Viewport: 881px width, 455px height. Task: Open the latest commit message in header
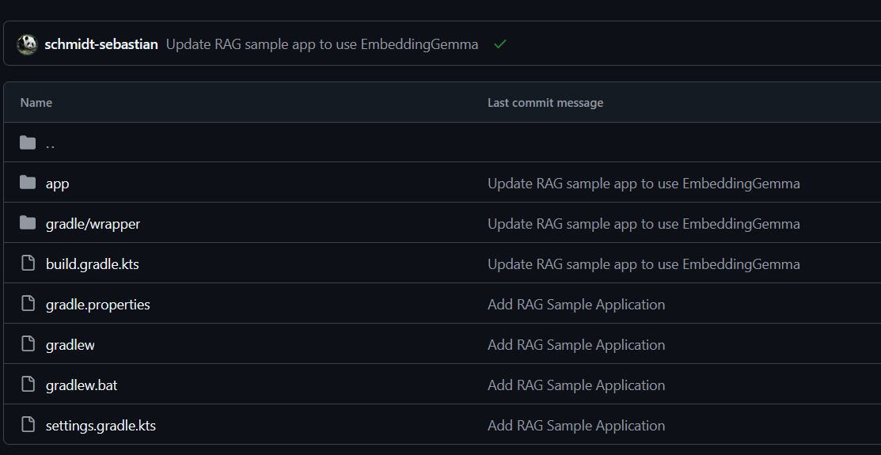(x=321, y=44)
